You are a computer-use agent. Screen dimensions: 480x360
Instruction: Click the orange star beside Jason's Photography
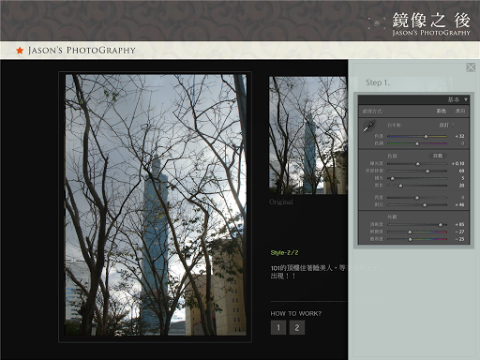pyautogui.click(x=20, y=51)
